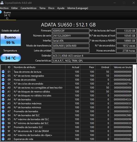Click the Nombre de atributo column header
This screenshot has height=142, width=137.
coord(39,67)
